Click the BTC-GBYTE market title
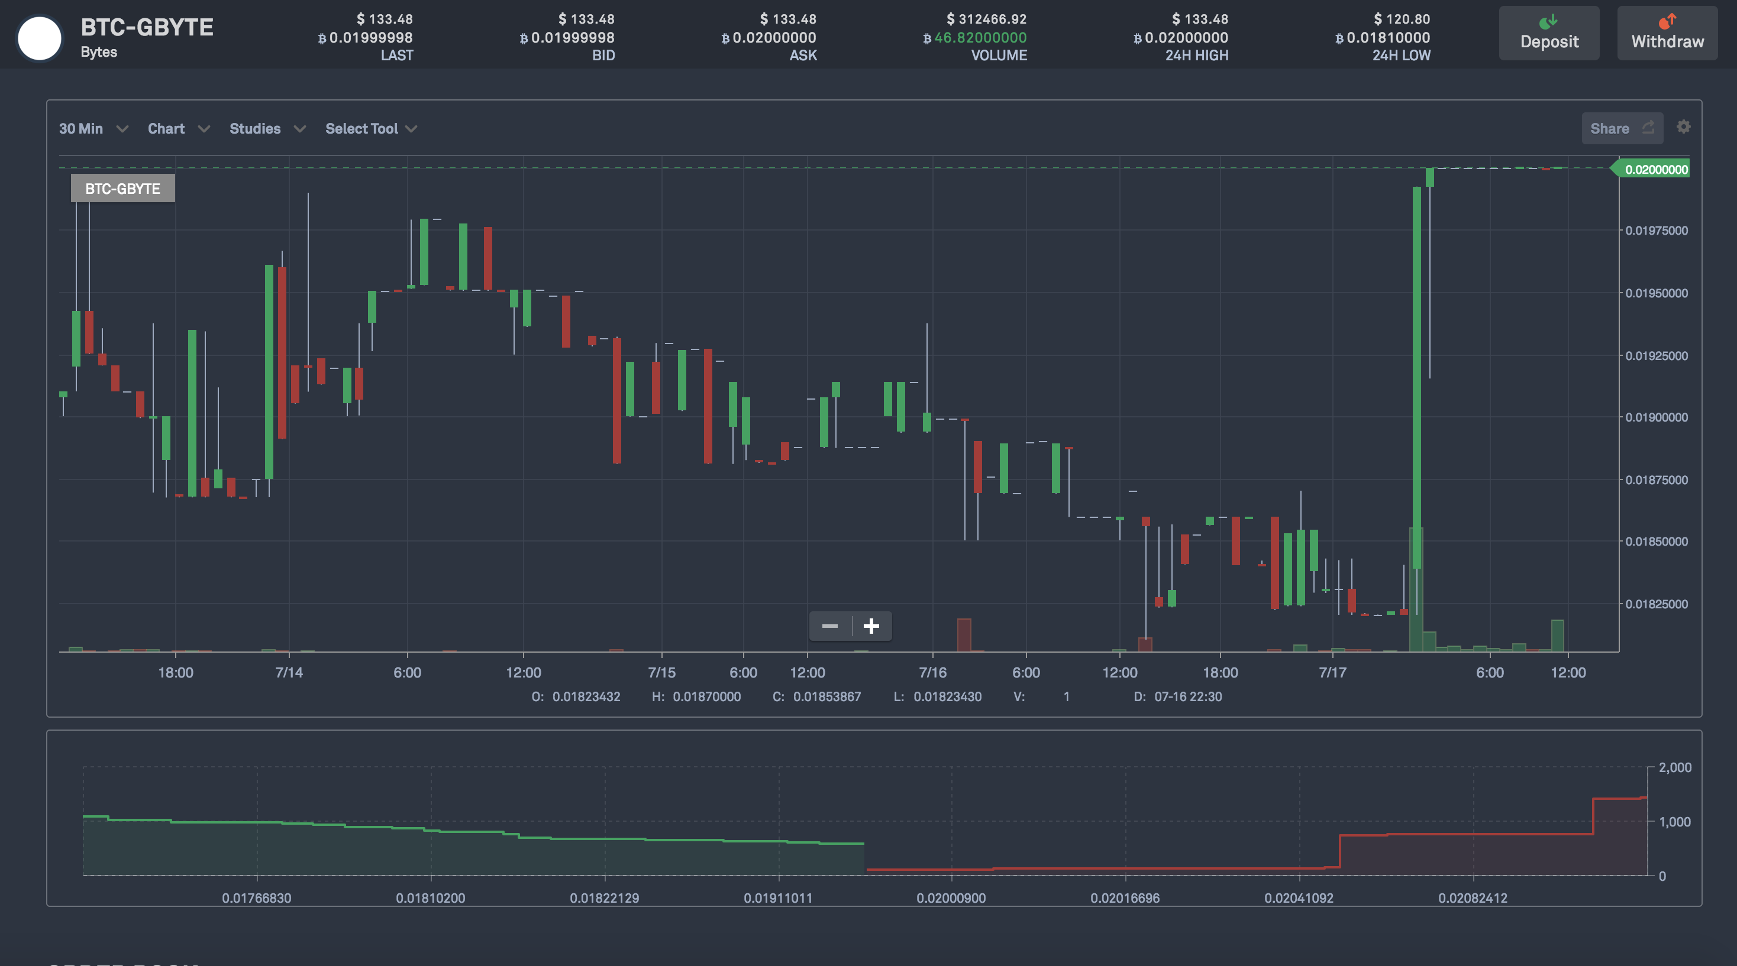 point(147,28)
